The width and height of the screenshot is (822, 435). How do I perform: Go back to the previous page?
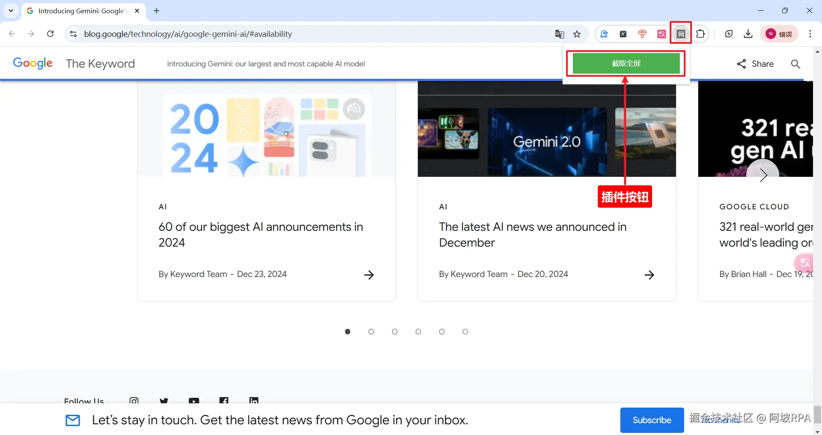click(x=12, y=34)
